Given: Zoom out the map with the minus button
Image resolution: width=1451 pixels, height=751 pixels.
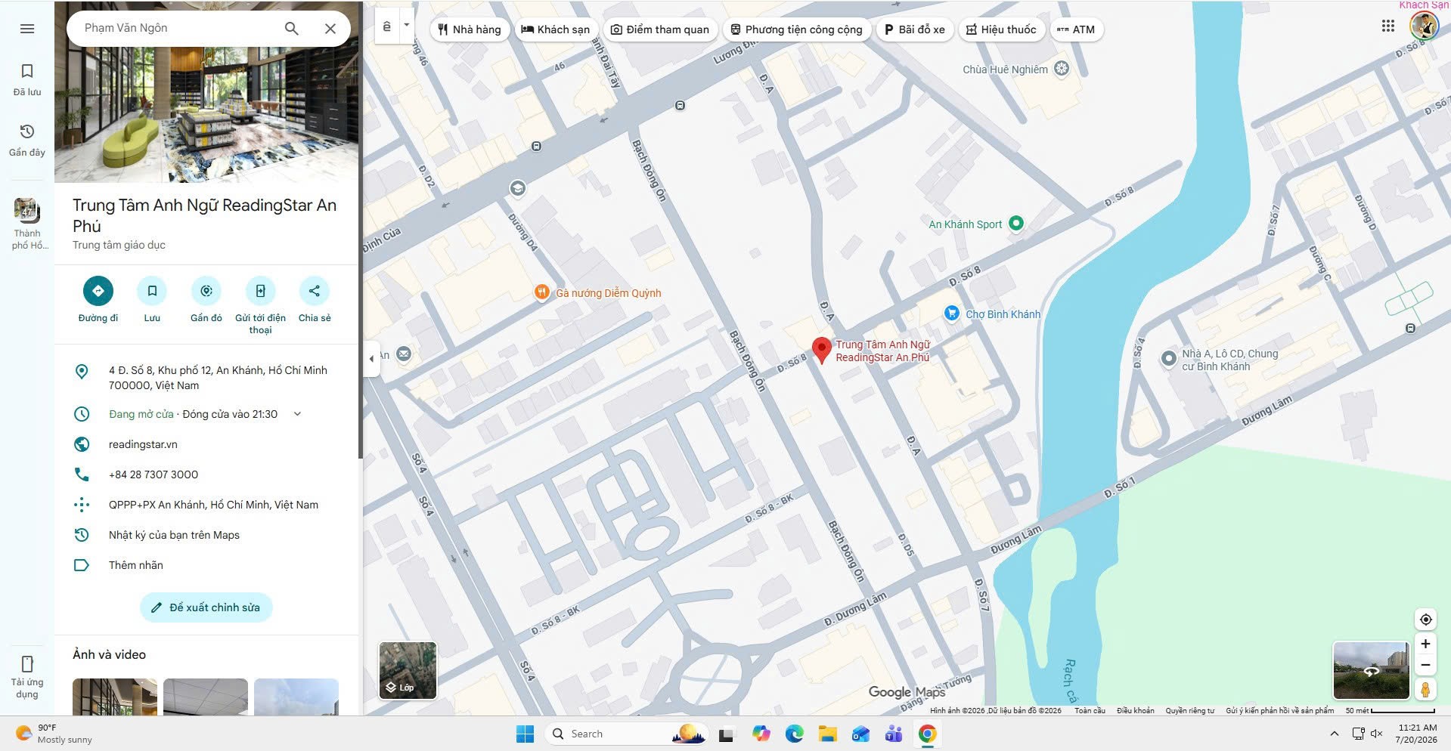Looking at the screenshot, I should coord(1425,665).
